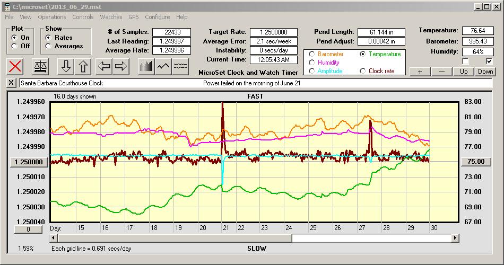This screenshot has width=504, height=265.
Task: Click the '16.0 days shown' label
Action: 75,96
